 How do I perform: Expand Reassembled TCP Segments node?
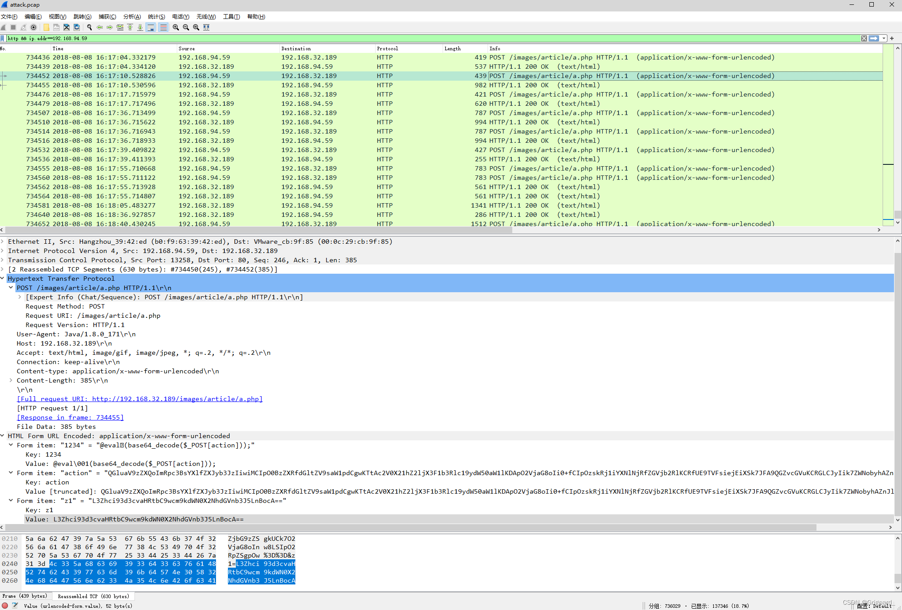(3, 269)
